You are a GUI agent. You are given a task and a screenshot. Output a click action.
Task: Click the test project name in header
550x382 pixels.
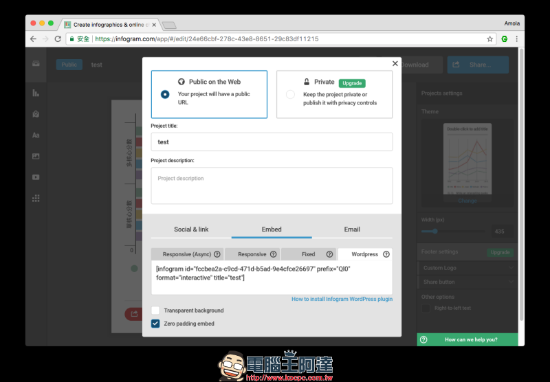[96, 65]
